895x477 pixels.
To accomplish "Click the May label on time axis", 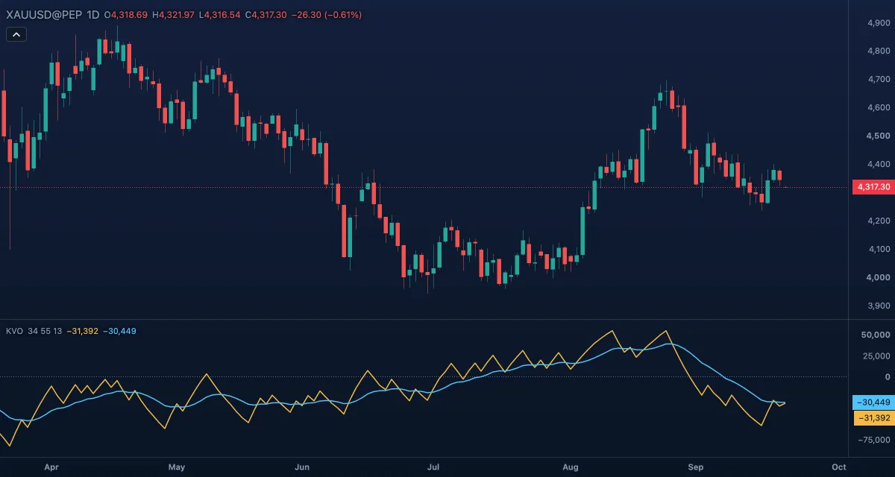I will click(x=177, y=467).
